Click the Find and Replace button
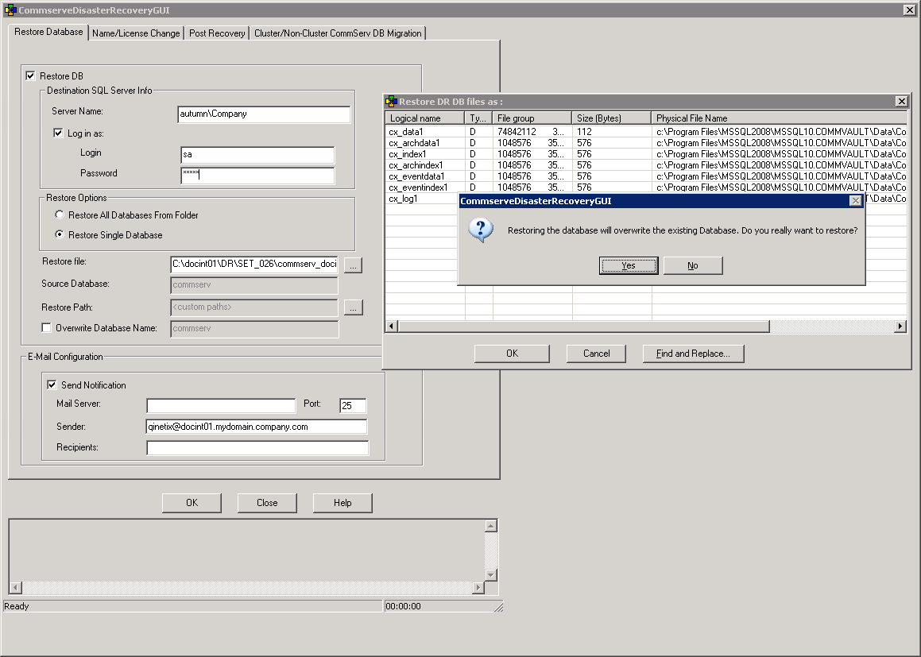 coord(693,354)
